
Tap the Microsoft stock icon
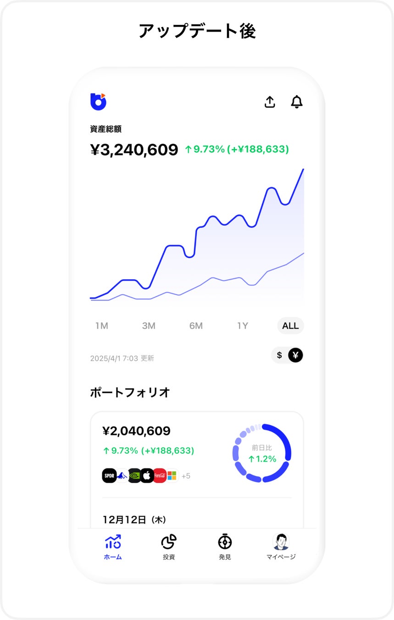point(172,476)
